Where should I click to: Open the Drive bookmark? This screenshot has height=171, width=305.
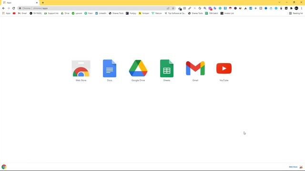[65, 13]
